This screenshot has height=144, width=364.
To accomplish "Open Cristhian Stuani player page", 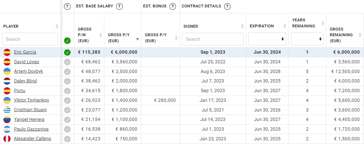I will point(30,110).
